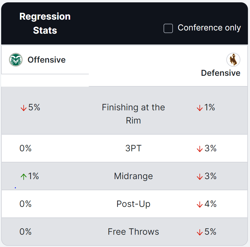The image size is (250, 247).
Task: Click green up arrow beside Midrange 1%
Action: tap(24, 176)
